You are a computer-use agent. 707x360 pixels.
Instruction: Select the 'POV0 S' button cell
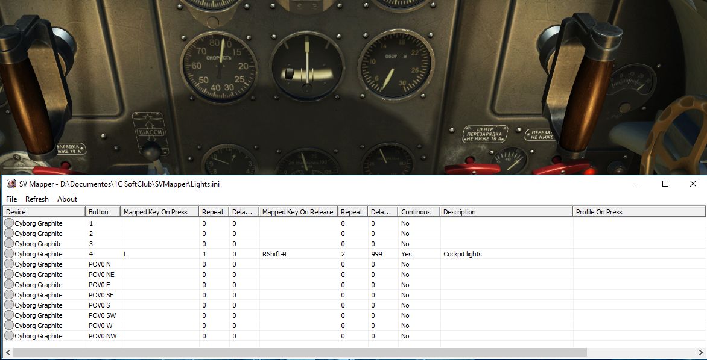click(x=103, y=305)
